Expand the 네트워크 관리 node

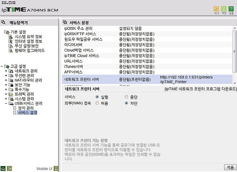(6, 71)
